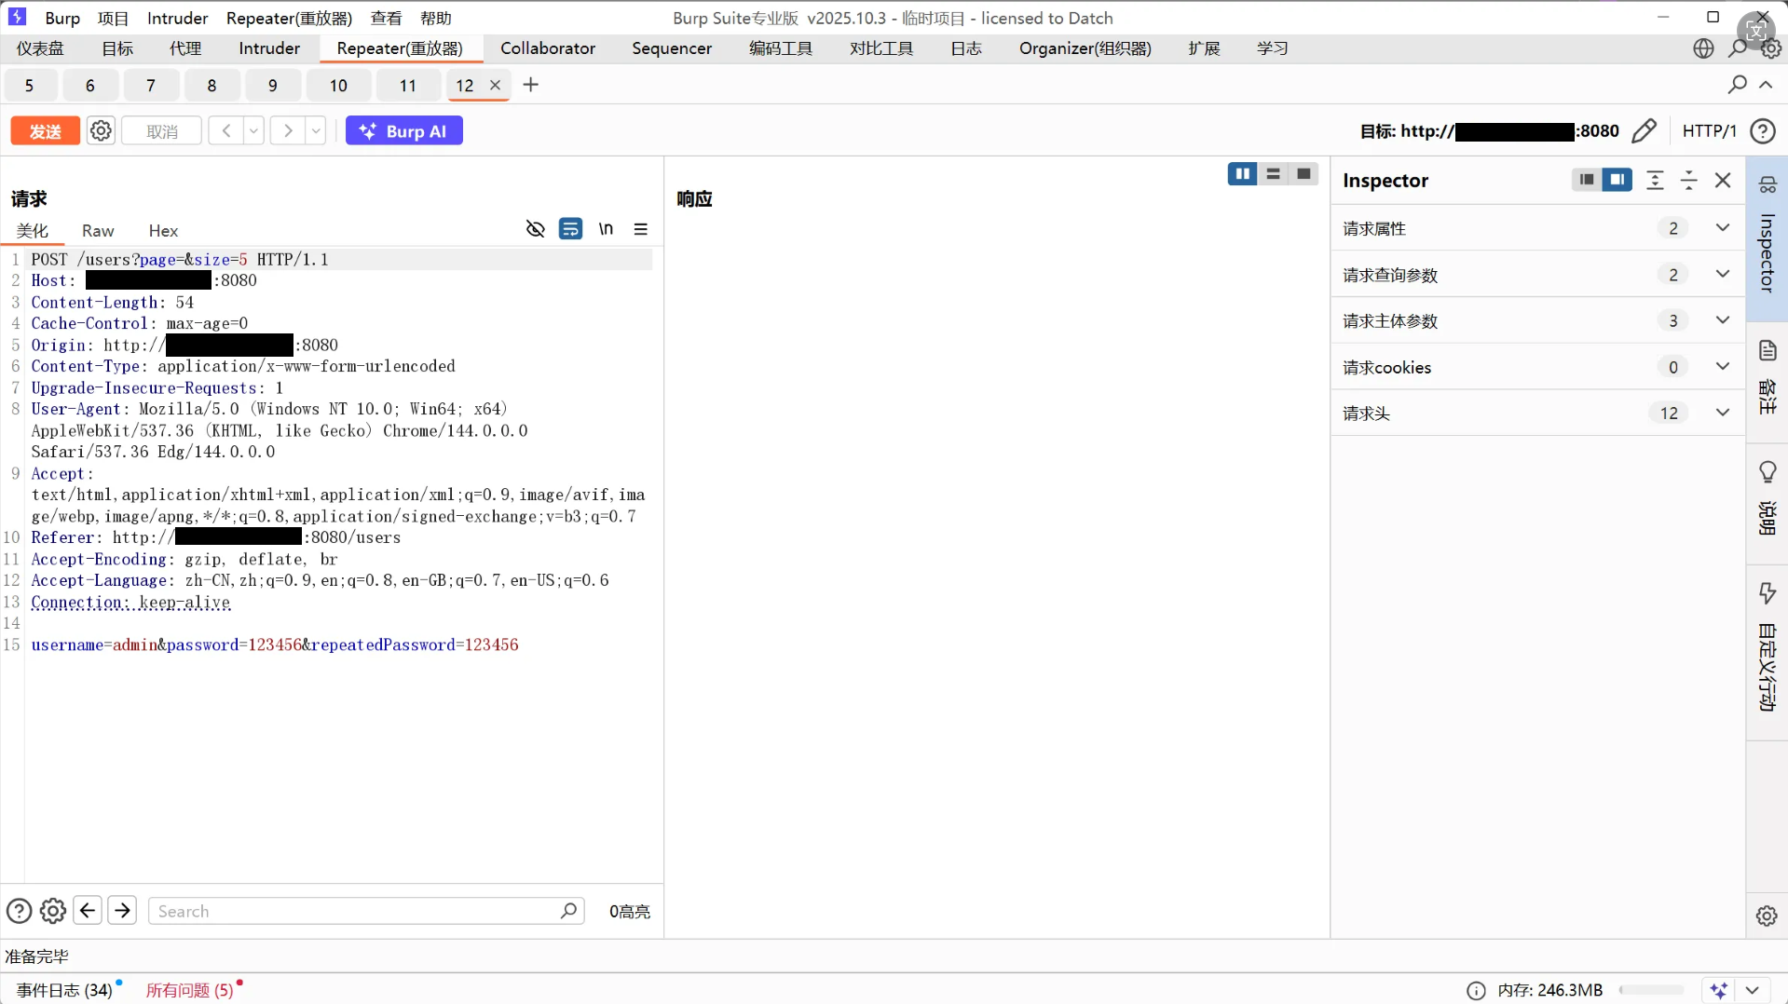Viewport: 1788px width, 1004px height.
Task: Click the 取消 cancel button
Action: click(x=162, y=131)
